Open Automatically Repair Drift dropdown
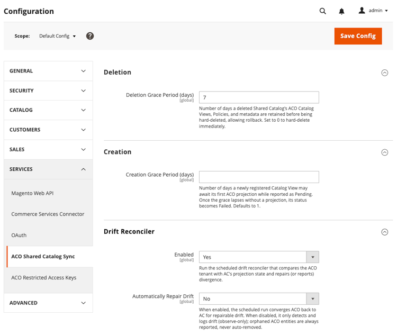Screen dimensions: 397x335 point(259,299)
